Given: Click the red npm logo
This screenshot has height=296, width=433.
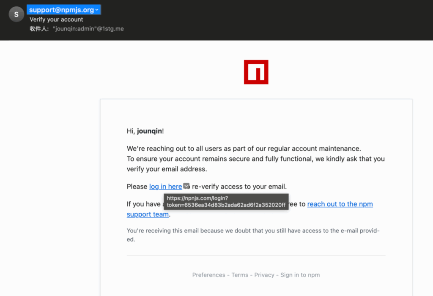Looking at the screenshot, I should coord(256,72).
